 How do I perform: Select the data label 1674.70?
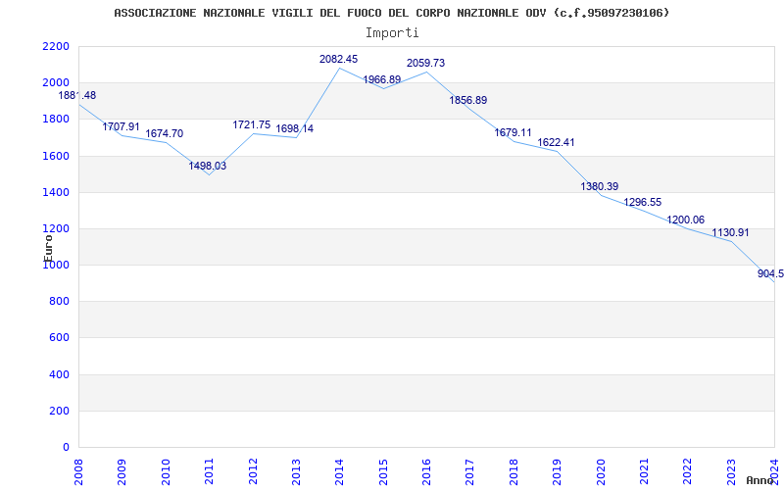point(164,133)
